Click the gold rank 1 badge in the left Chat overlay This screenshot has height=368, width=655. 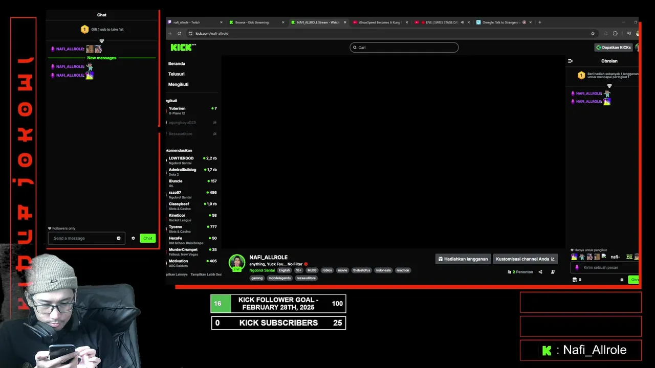coord(85,29)
